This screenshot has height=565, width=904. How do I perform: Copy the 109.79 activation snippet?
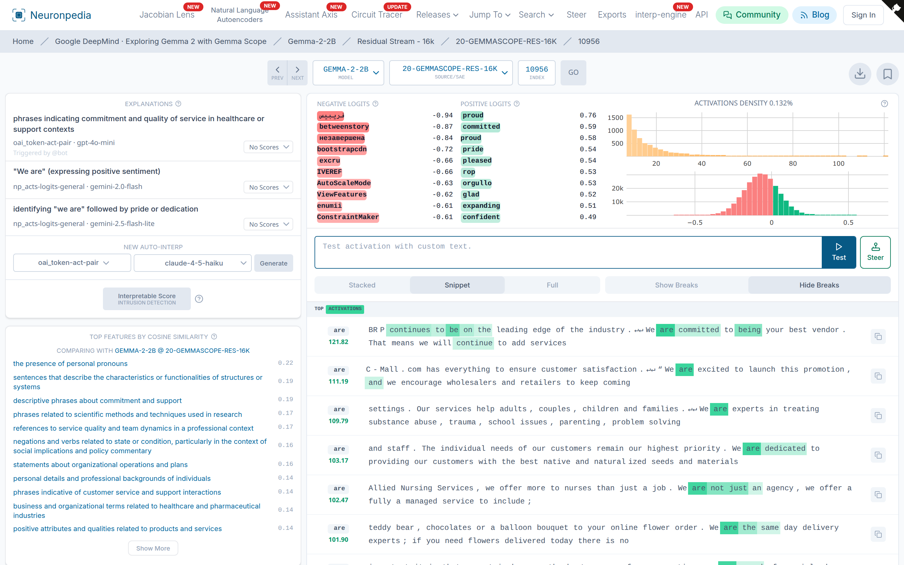878,416
